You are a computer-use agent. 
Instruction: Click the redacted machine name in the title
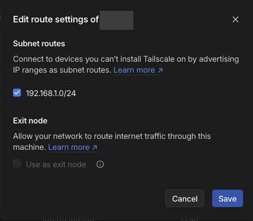pos(117,20)
